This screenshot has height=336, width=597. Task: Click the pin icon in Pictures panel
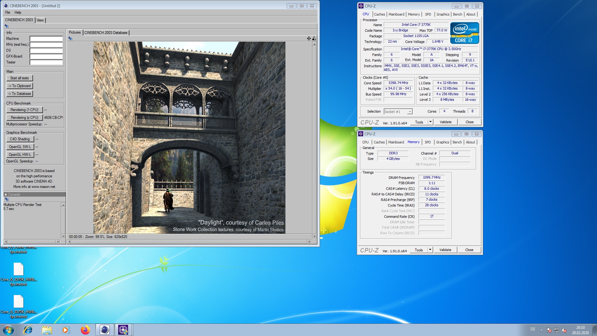click(x=71, y=39)
